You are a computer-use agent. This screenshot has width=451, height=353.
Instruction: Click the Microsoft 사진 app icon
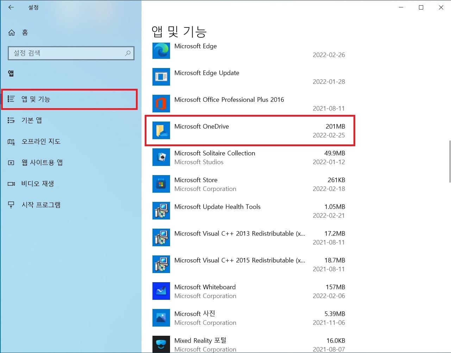(x=161, y=318)
